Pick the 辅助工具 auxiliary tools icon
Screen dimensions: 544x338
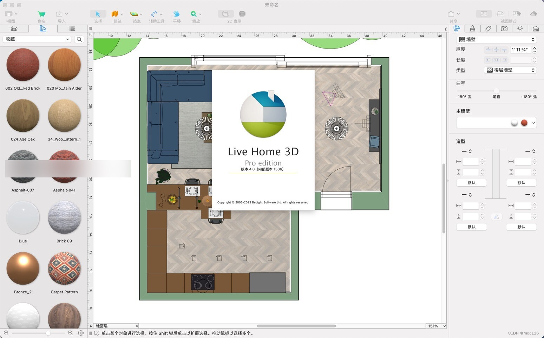point(154,14)
